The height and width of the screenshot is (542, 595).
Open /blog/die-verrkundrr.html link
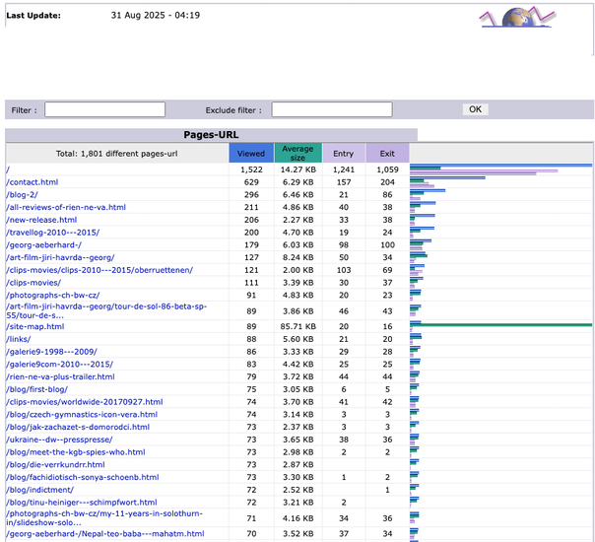(55, 464)
